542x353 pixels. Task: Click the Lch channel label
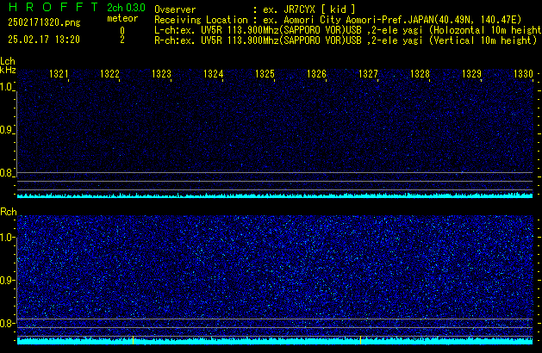tap(8, 61)
